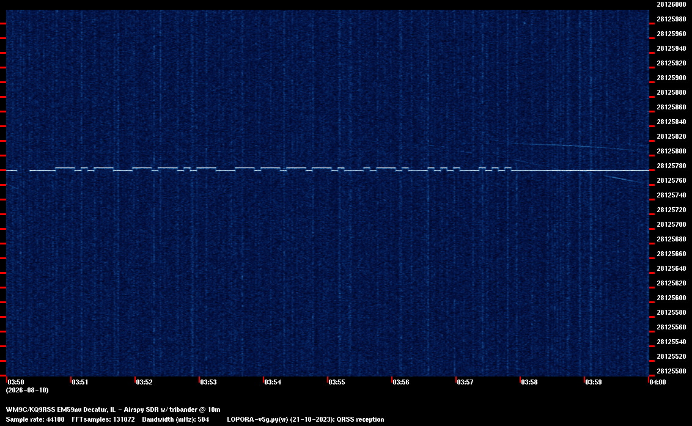Select the 03:58 time marker
Image resolution: width=692 pixels, height=426 pixels.
coord(529,382)
